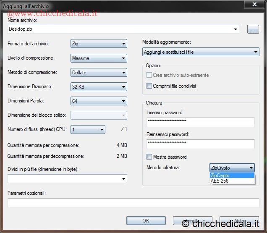This screenshot has width=267, height=233.
Task: Open the Dimensioni Parola dropdown
Action: [99, 101]
